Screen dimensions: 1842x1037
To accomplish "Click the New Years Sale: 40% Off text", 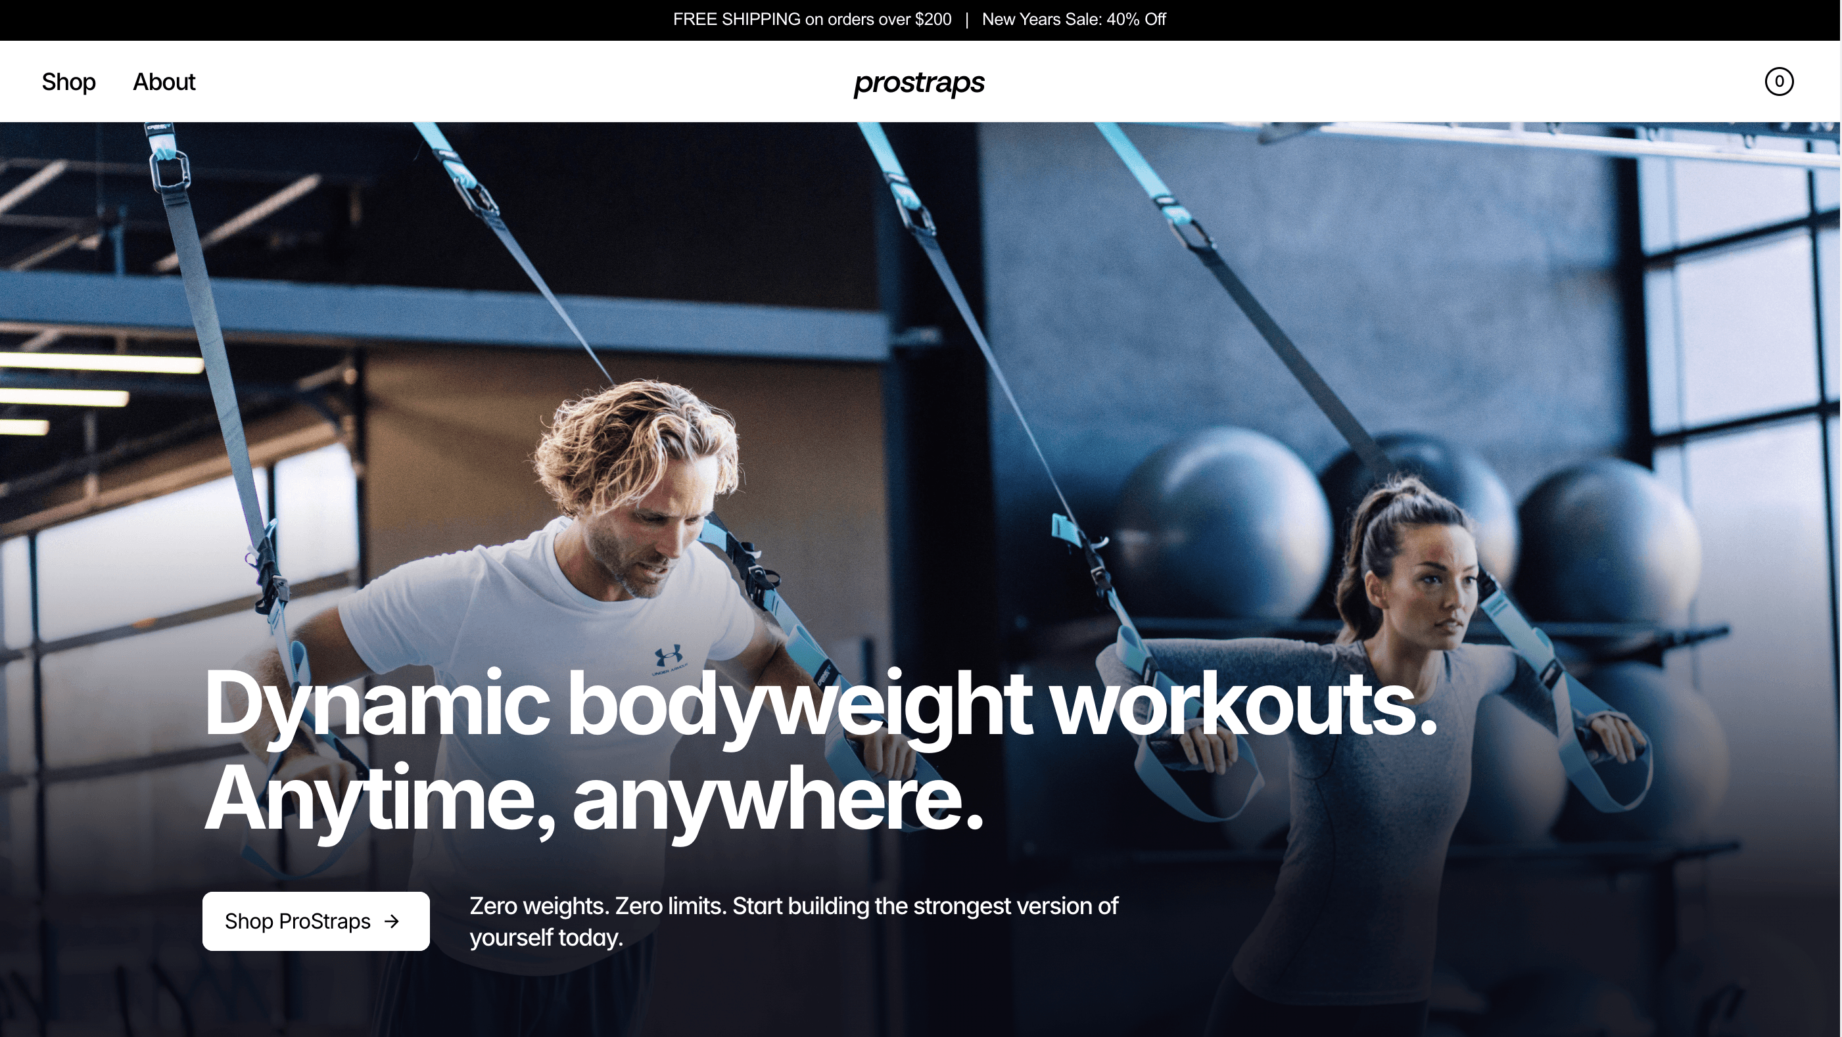I will coord(1074,19).
